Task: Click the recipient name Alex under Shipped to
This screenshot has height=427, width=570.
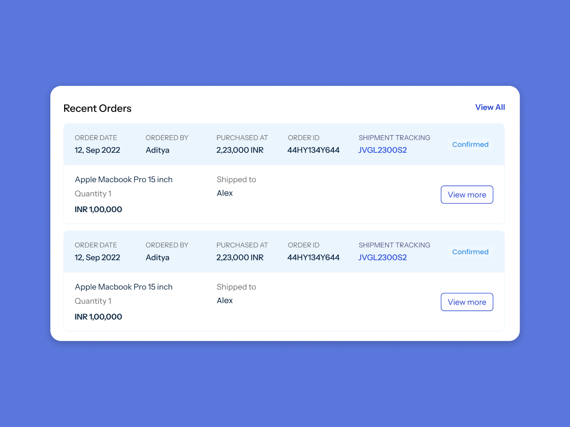Action: [225, 193]
